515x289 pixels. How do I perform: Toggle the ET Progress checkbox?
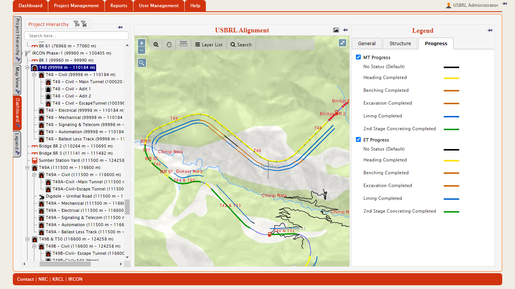point(359,140)
